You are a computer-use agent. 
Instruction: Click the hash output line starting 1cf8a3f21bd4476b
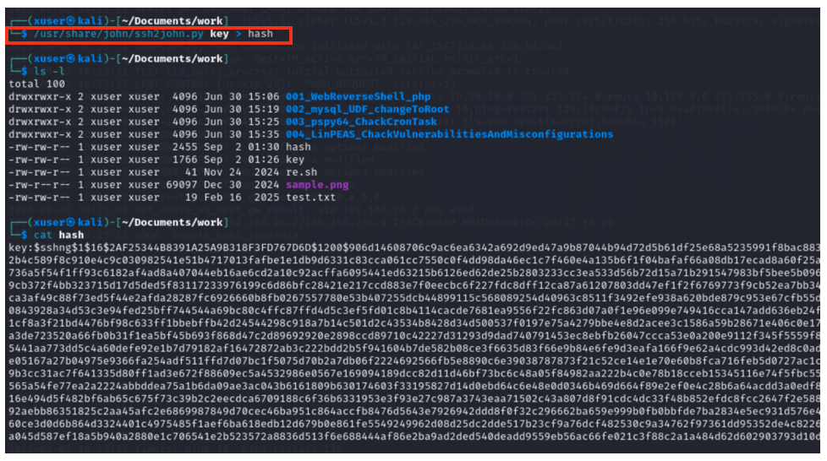tap(414, 323)
